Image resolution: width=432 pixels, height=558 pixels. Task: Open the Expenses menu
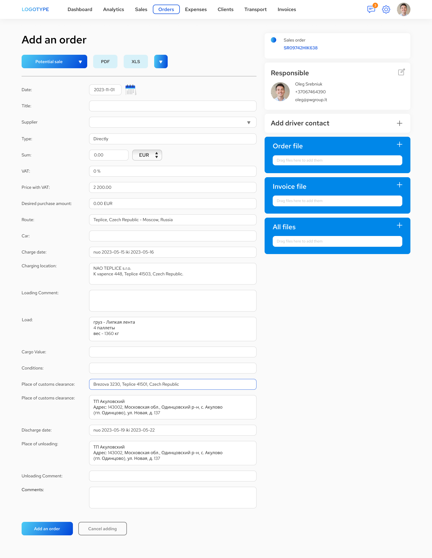[x=196, y=9]
